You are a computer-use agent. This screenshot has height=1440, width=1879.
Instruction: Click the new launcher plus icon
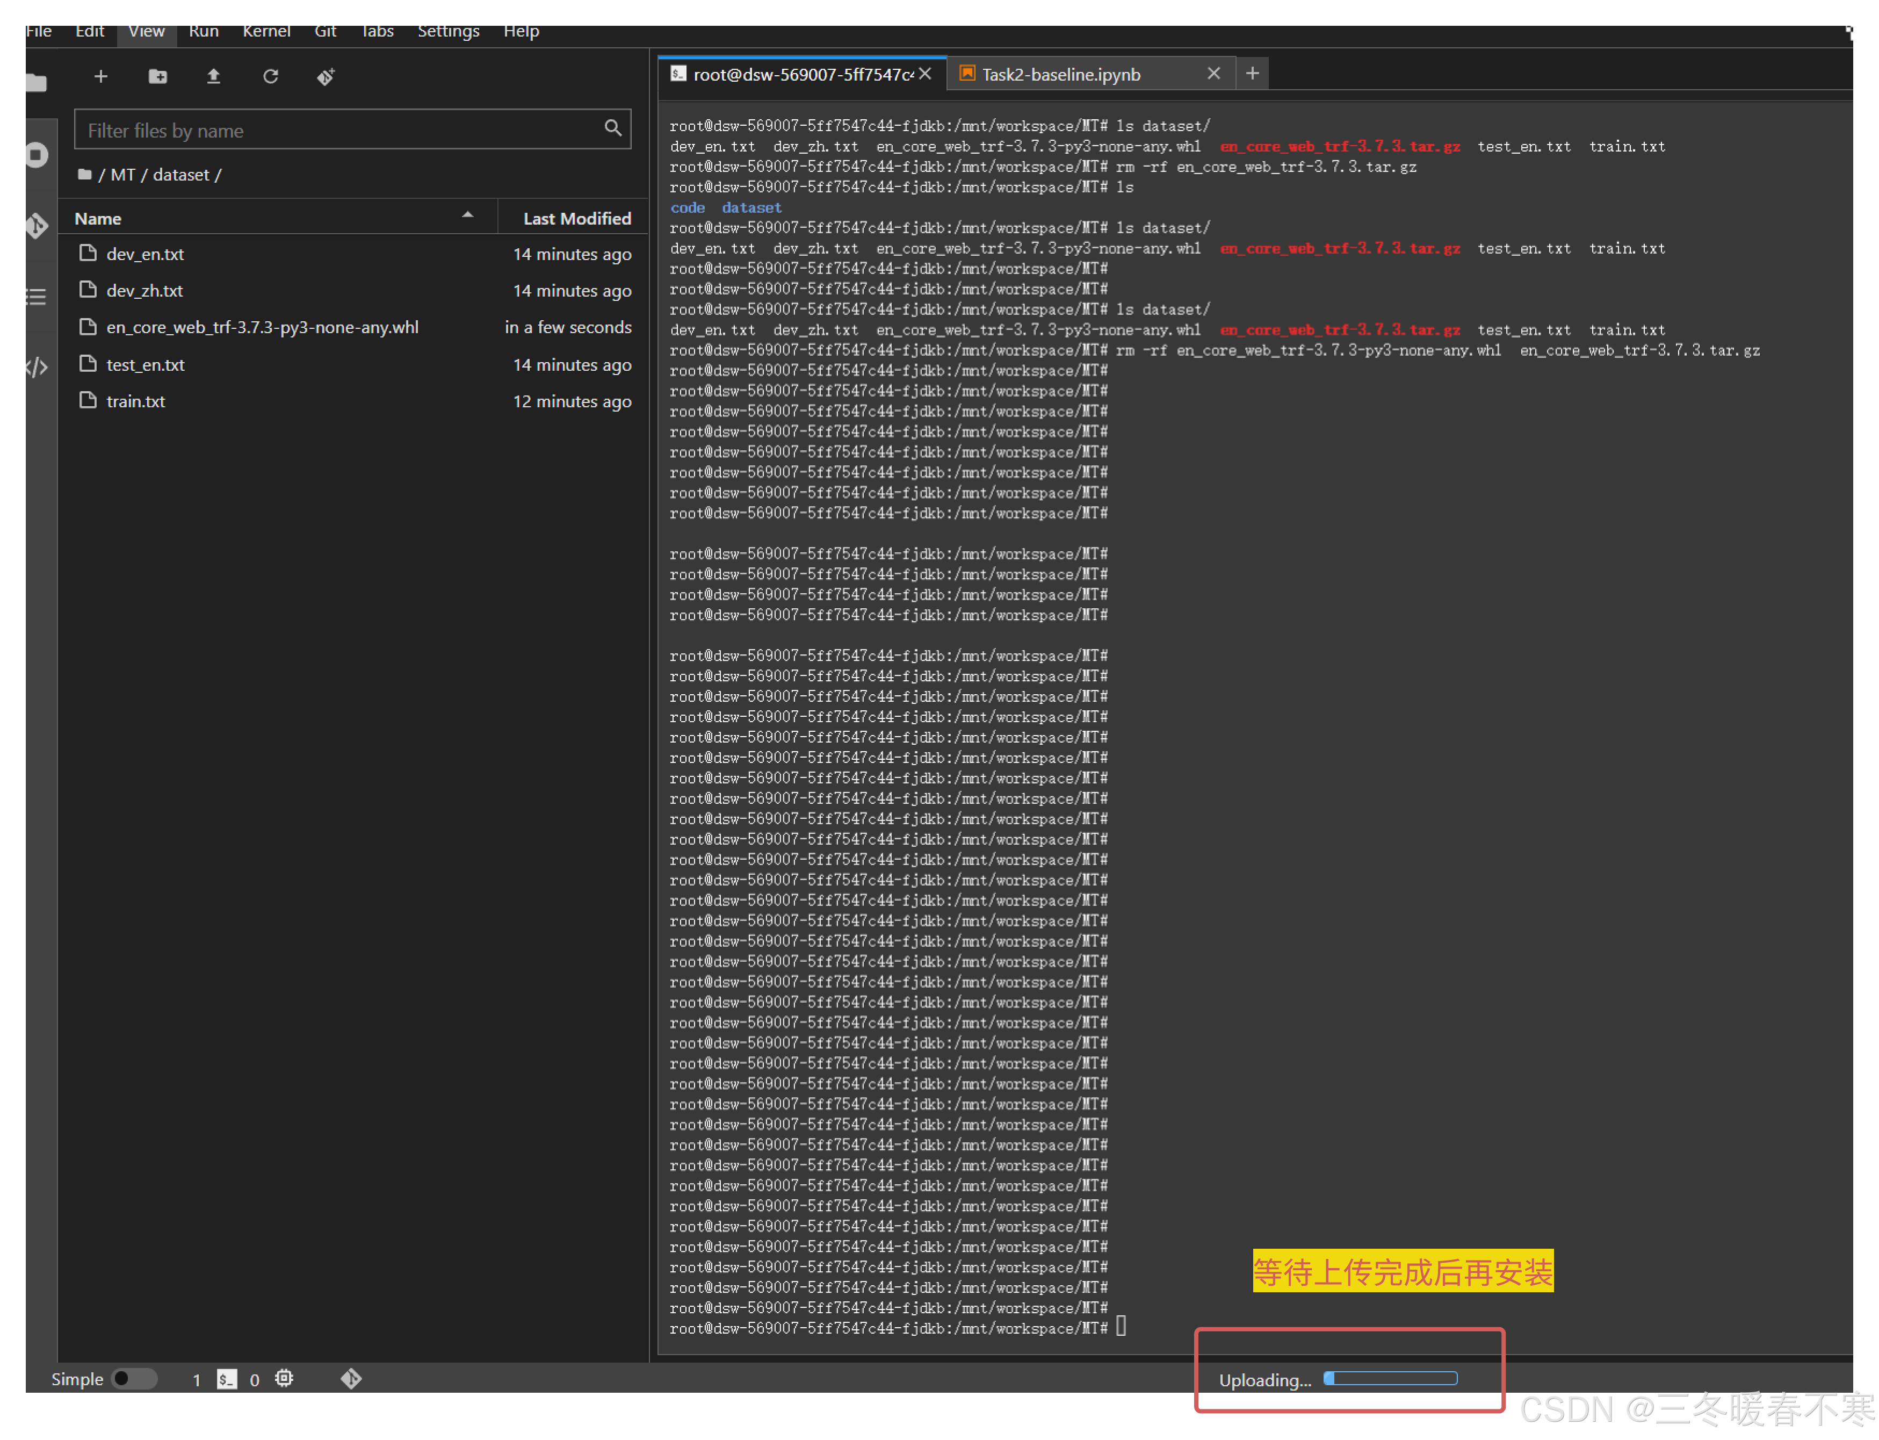click(x=100, y=77)
